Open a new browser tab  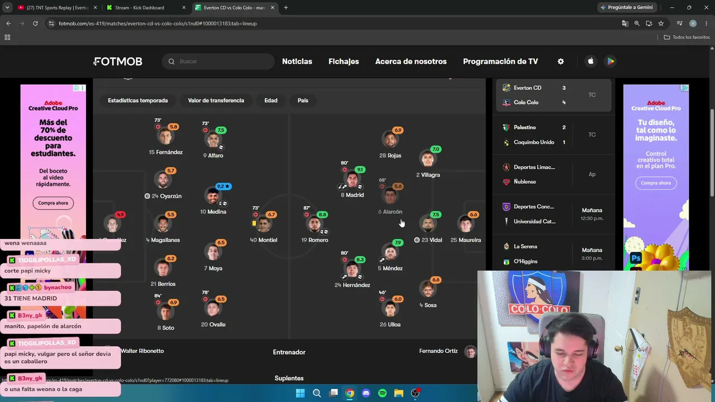(x=286, y=8)
